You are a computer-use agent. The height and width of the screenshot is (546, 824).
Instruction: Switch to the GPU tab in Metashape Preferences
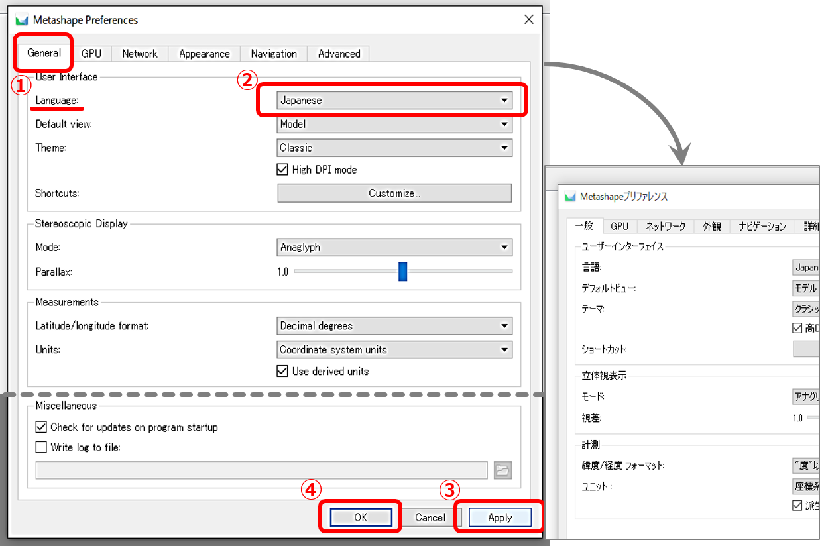coord(91,54)
